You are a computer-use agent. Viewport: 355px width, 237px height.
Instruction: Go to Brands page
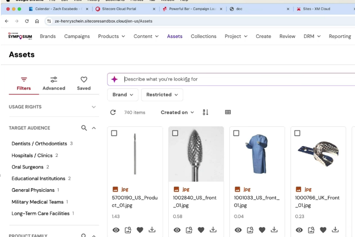point(48,36)
